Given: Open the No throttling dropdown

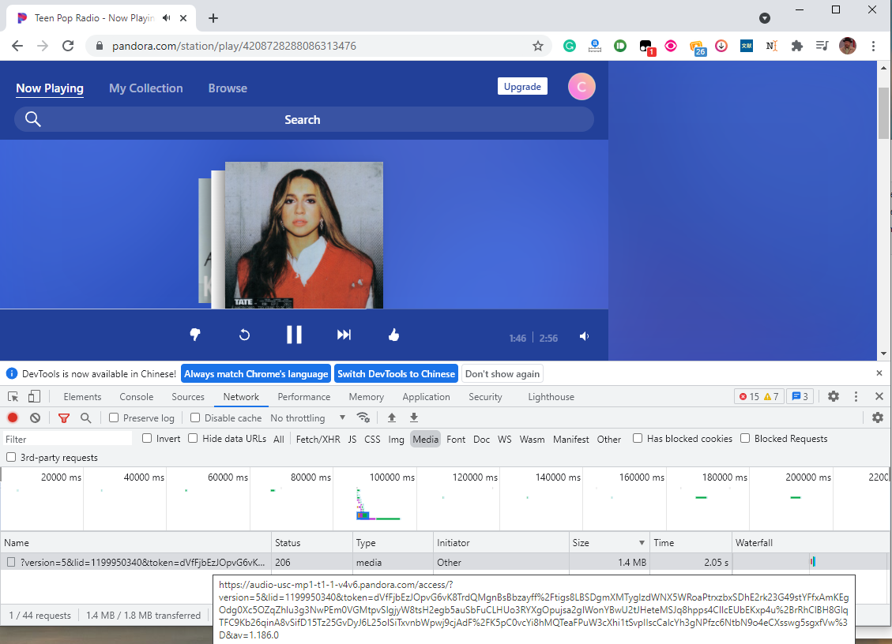Looking at the screenshot, I should point(308,417).
